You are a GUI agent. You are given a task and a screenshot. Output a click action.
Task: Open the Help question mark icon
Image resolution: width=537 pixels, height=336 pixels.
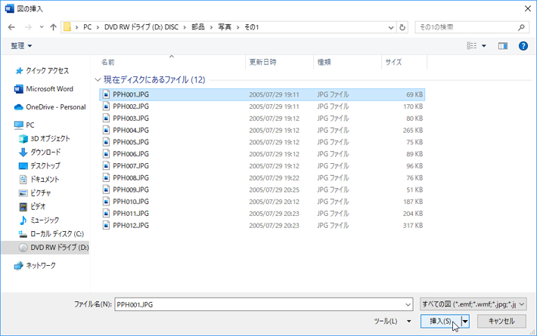click(x=523, y=46)
